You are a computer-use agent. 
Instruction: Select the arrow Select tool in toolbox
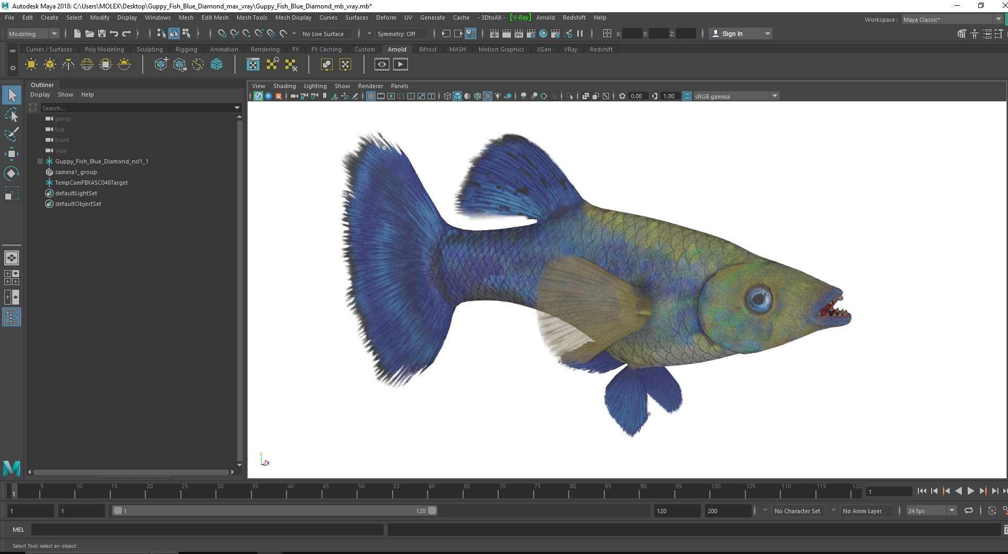coord(12,96)
